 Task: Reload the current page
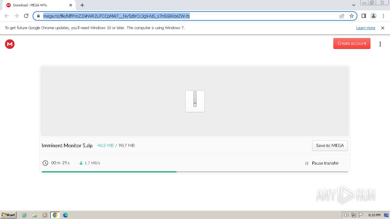(26, 16)
